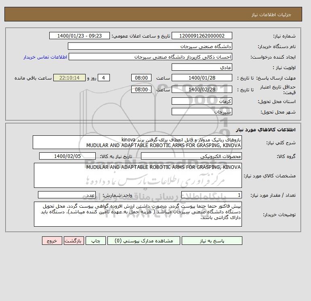Click the نام دستگاه خریدار label
311x301 pixels.
[x=277, y=46]
